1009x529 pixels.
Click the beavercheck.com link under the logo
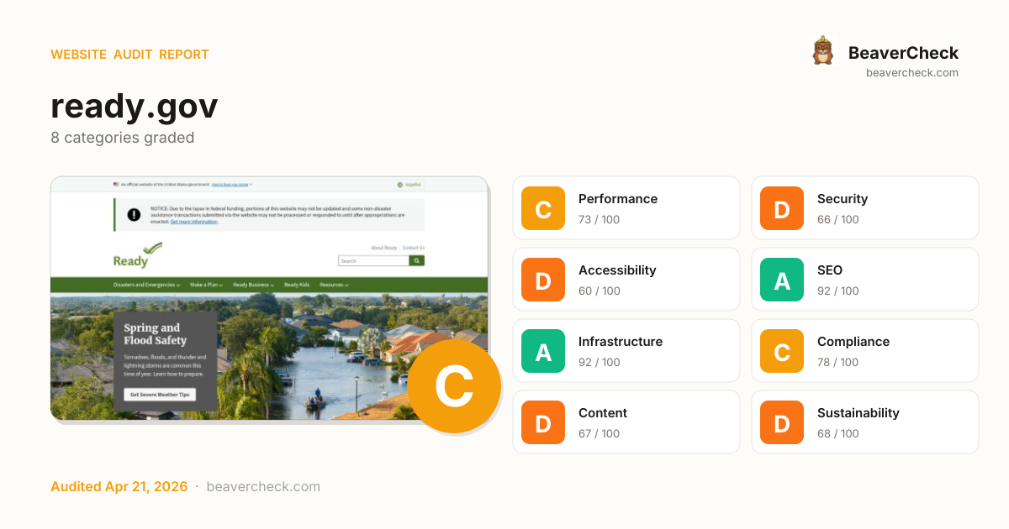pyautogui.click(x=911, y=73)
